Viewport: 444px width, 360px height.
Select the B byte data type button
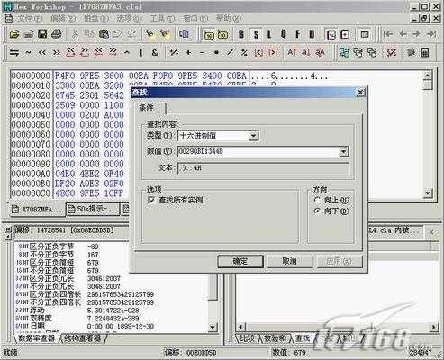(241, 34)
